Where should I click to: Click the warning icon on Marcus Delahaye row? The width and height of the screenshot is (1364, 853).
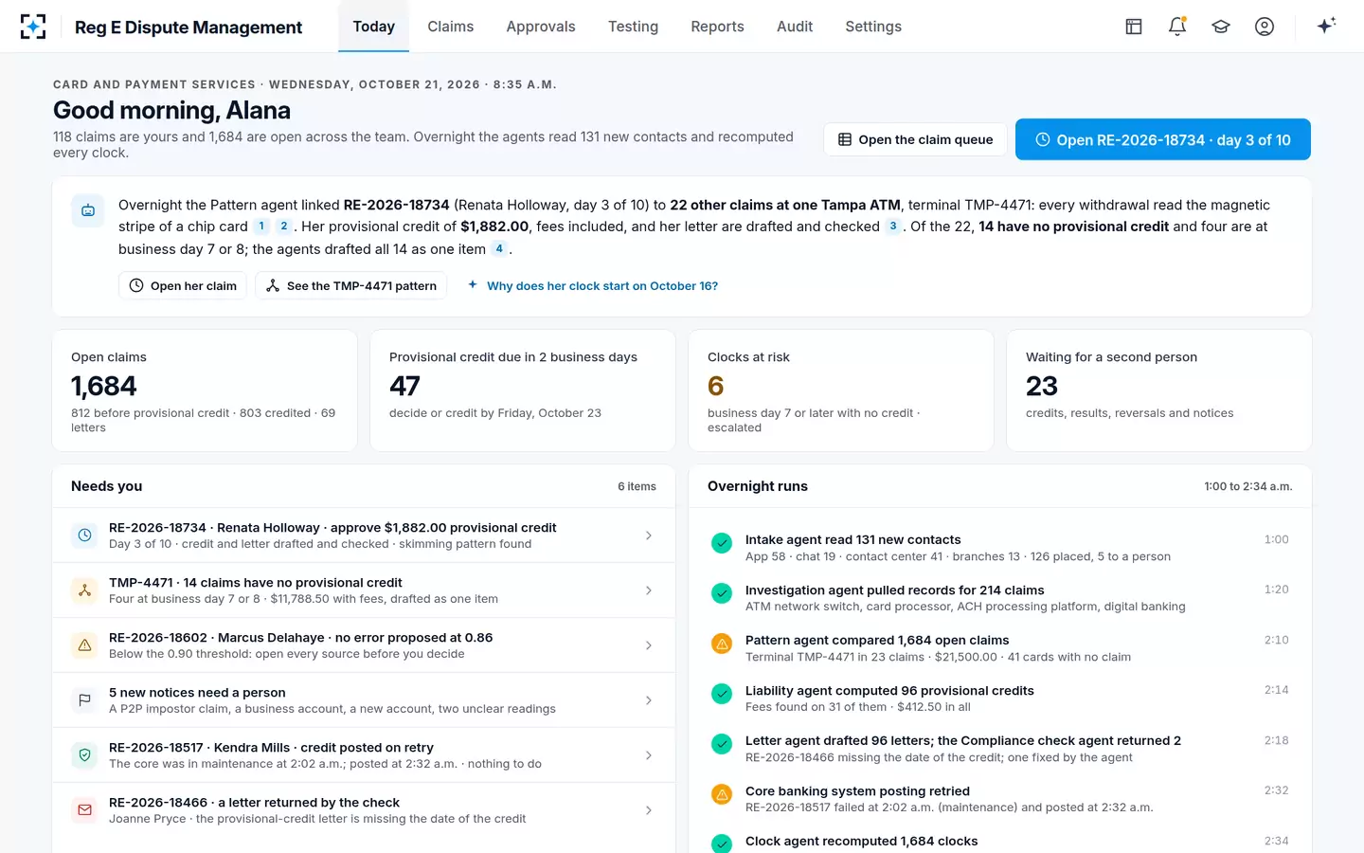[84, 645]
